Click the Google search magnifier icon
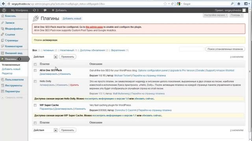This screenshot has height=141, width=252. [232, 4]
